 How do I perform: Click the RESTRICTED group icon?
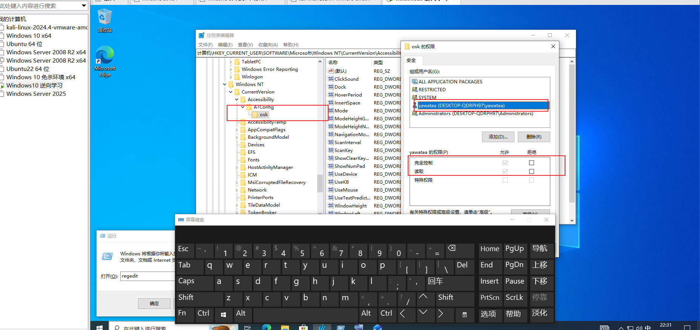(415, 89)
